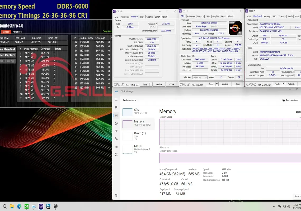
Task: Open App history icon in Task Manager
Action: click(116, 123)
